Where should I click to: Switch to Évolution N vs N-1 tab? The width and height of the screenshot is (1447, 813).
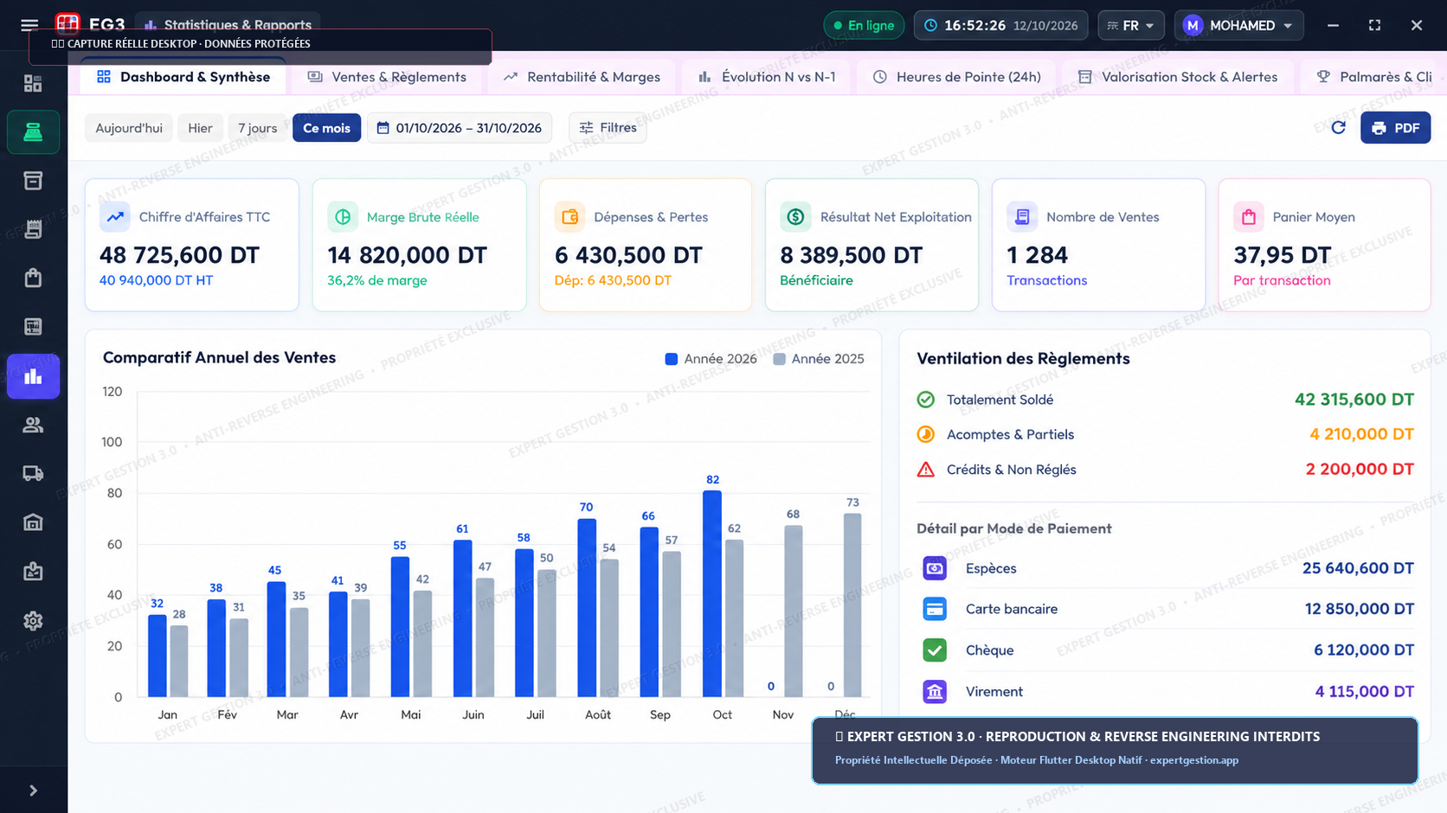(x=768, y=77)
